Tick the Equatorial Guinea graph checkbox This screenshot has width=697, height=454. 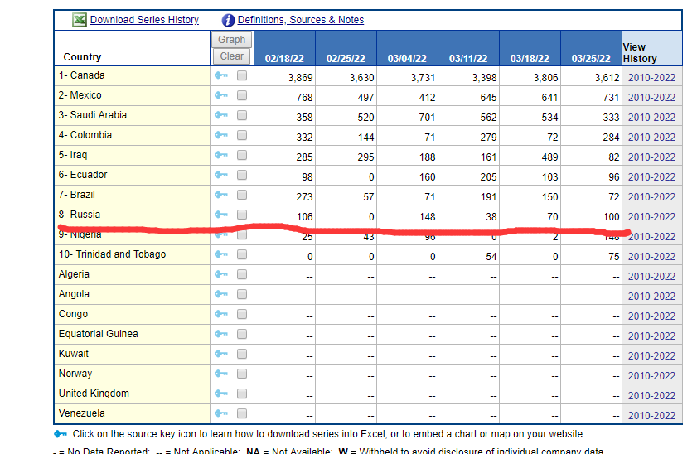(x=242, y=334)
